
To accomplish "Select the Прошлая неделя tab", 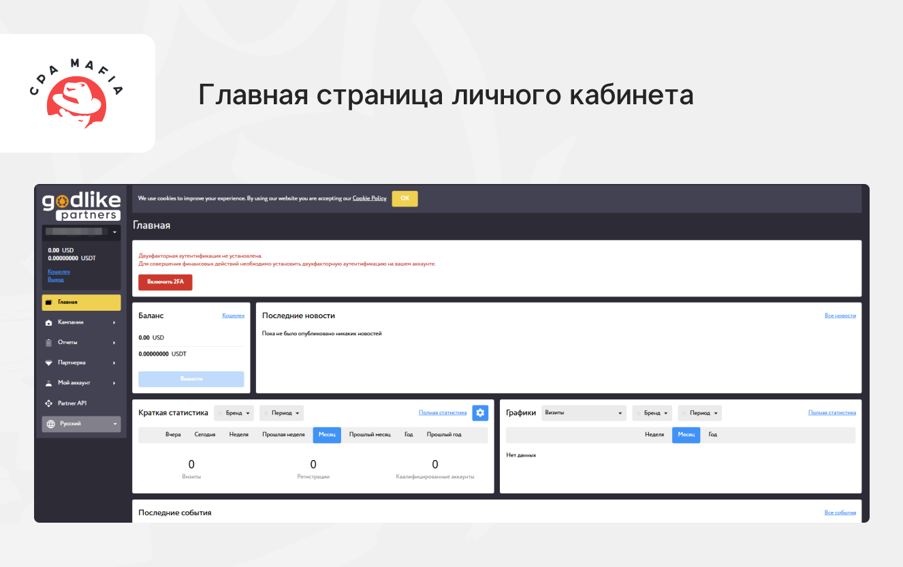I will click(283, 435).
